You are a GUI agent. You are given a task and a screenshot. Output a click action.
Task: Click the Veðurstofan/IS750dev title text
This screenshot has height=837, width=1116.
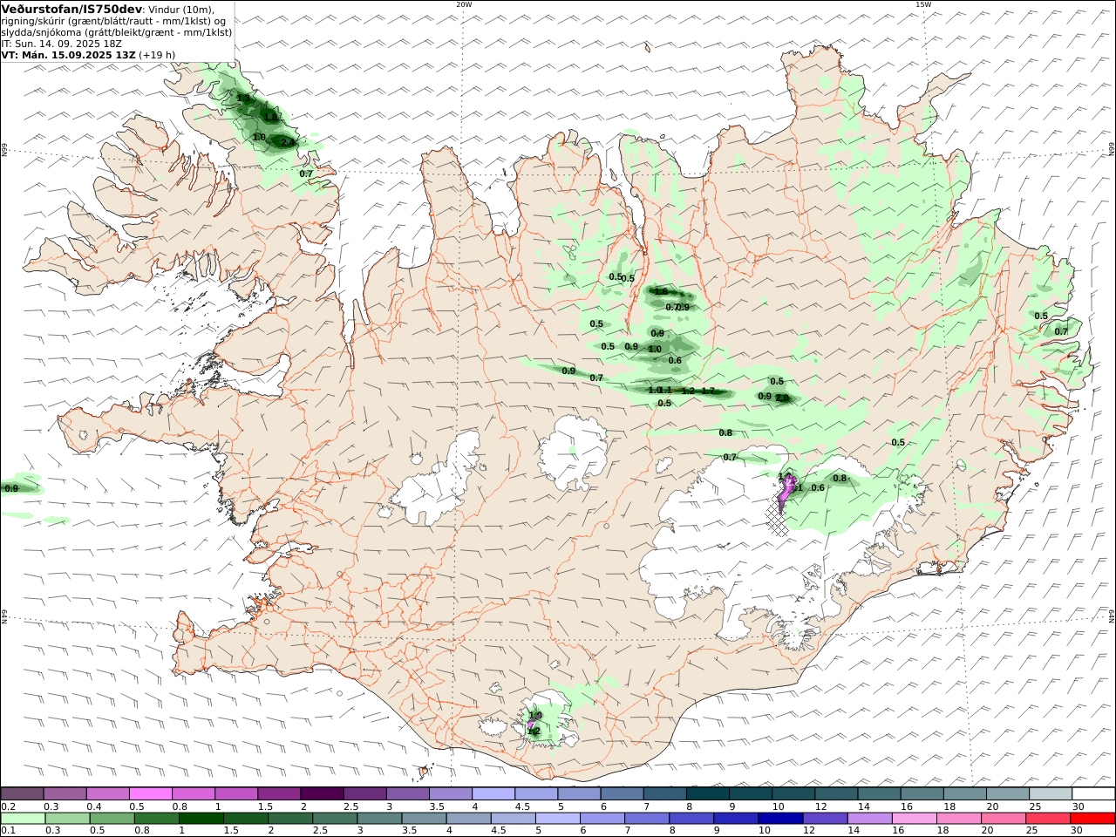(x=72, y=9)
